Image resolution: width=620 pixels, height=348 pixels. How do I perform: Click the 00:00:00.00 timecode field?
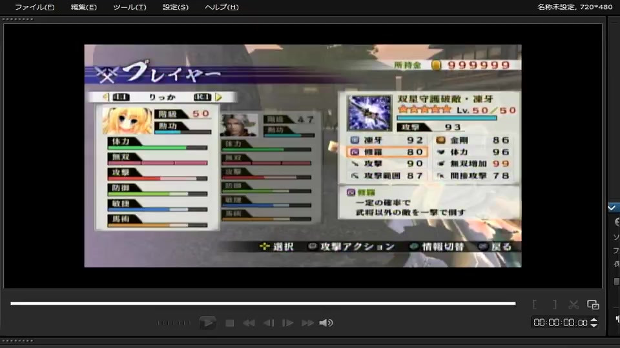(x=561, y=323)
